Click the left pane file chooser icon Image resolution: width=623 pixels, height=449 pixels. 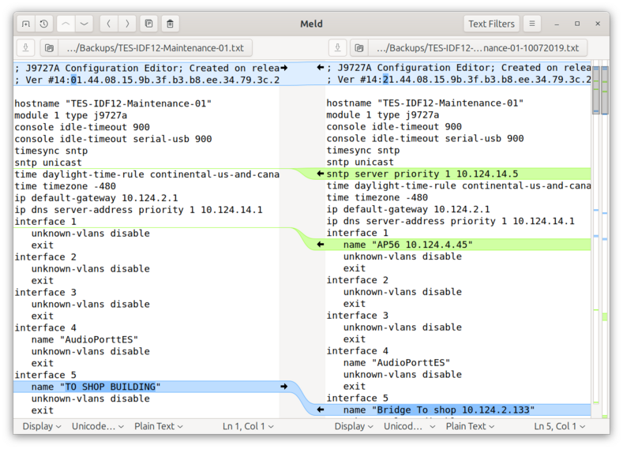[49, 48]
